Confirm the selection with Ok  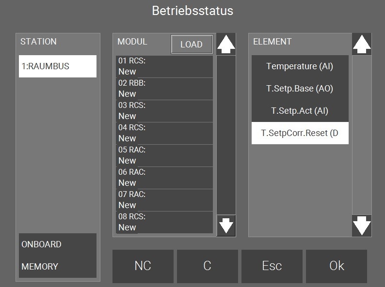tap(337, 266)
